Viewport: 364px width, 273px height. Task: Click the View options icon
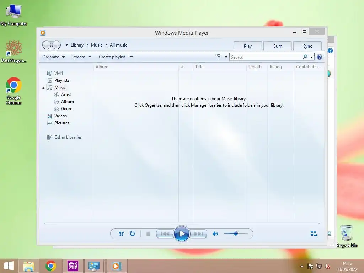[218, 57]
